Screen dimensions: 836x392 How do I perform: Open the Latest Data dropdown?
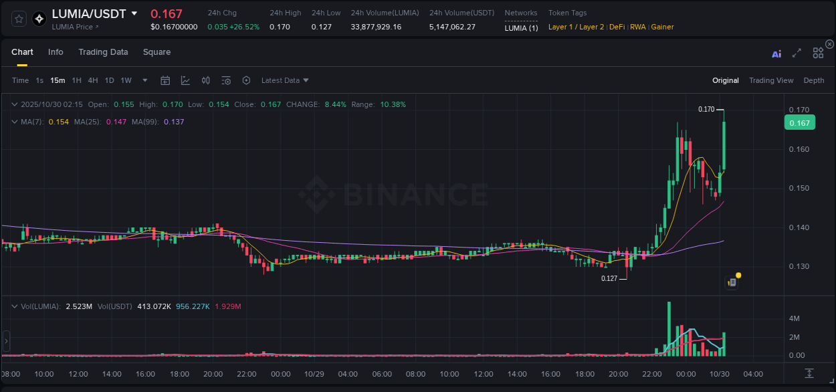pos(284,80)
